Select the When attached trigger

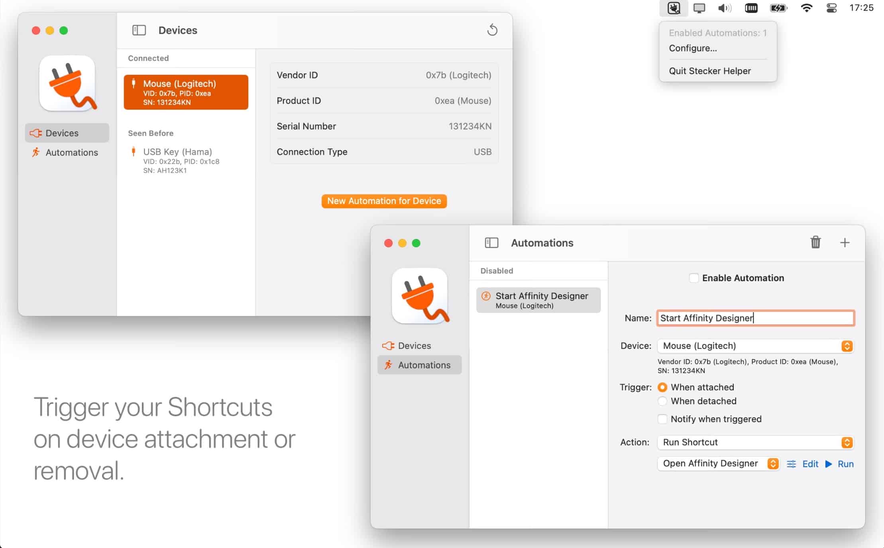point(662,387)
